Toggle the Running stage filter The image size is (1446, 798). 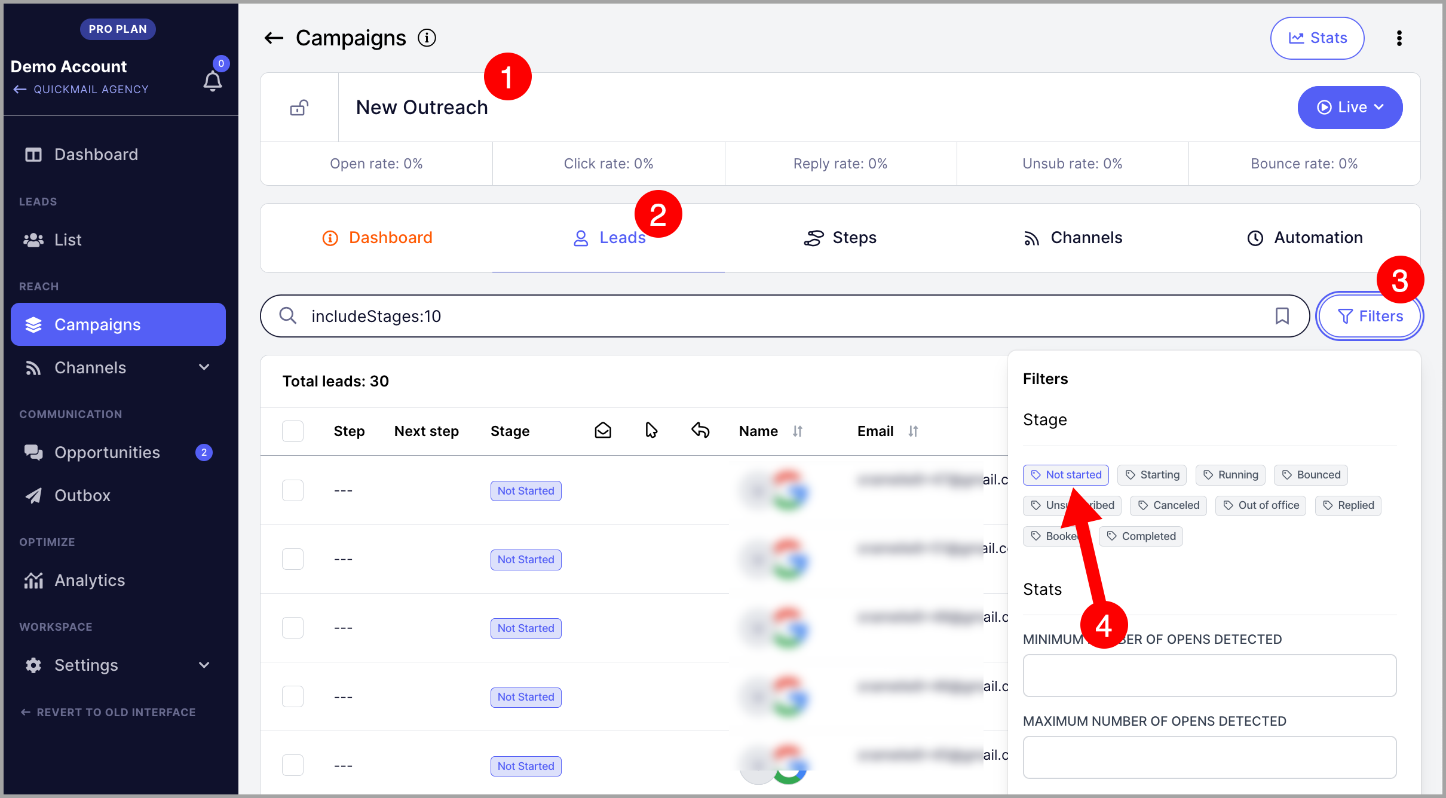pos(1230,475)
